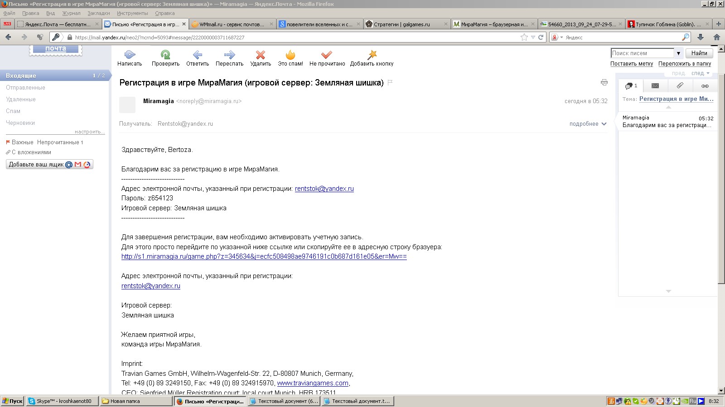
Task: Click the Проверить refresh mail icon
Action: pyautogui.click(x=165, y=55)
